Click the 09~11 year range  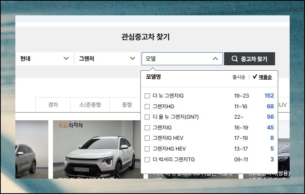coord(241,159)
